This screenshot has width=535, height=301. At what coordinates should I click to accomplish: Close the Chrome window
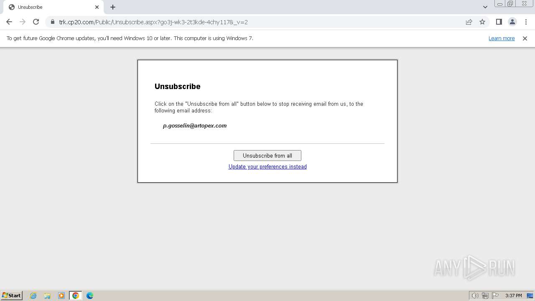point(524,4)
